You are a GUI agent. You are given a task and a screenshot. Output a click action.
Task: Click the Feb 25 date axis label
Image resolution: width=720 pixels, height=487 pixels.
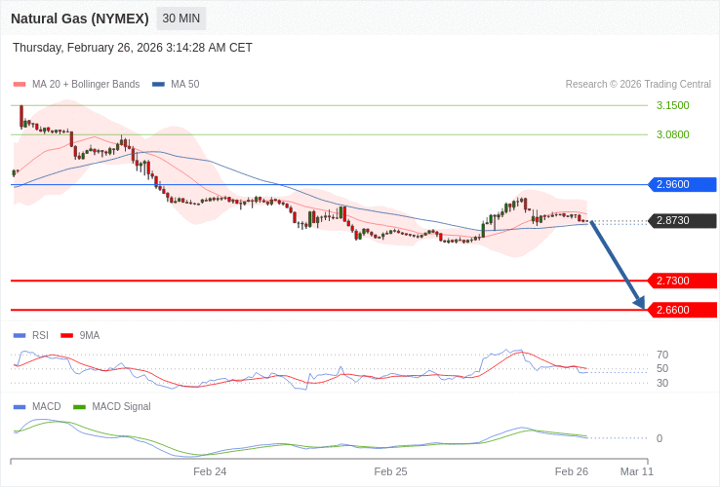coord(390,471)
